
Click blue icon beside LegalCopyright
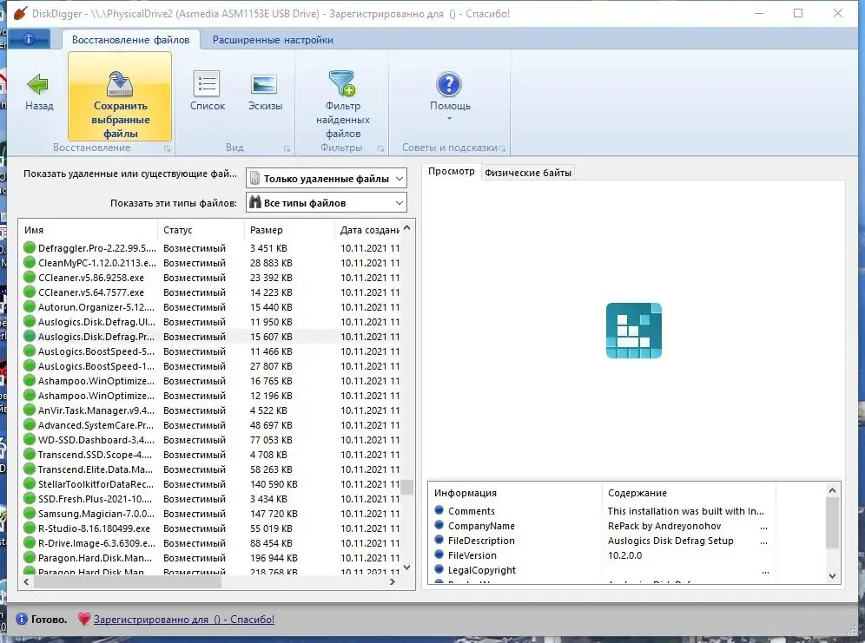click(439, 569)
